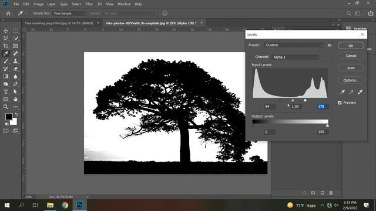Open the workspace switcher dropdown icon
This screenshot has height=211, width=376.
[358, 13]
